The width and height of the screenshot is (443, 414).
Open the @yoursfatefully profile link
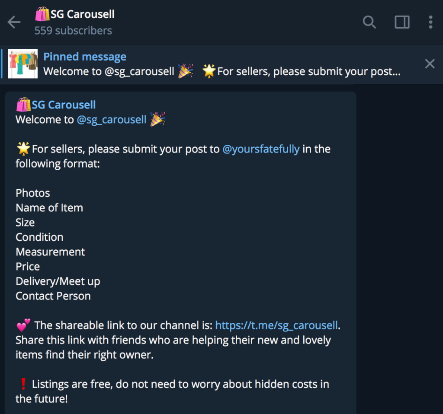(261, 149)
